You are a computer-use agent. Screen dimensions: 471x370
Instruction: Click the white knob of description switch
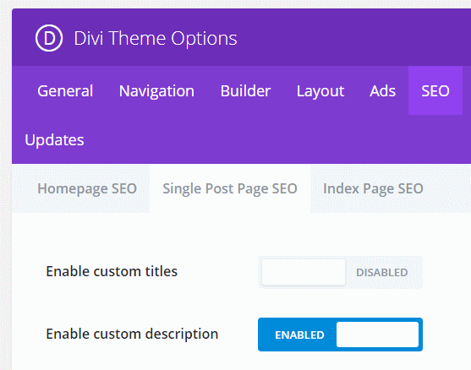tap(378, 335)
